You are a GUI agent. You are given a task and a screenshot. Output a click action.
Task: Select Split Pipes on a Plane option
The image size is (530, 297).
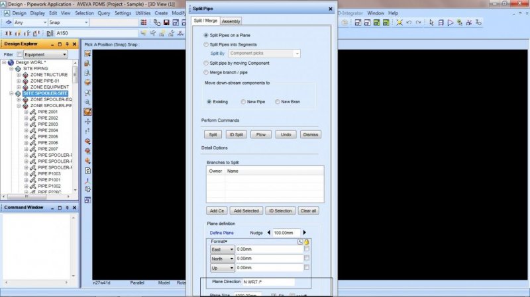pos(206,35)
